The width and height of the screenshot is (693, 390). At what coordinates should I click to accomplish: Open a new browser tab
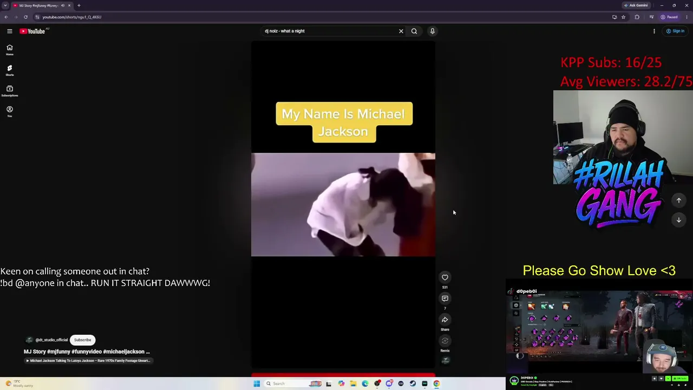79,5
